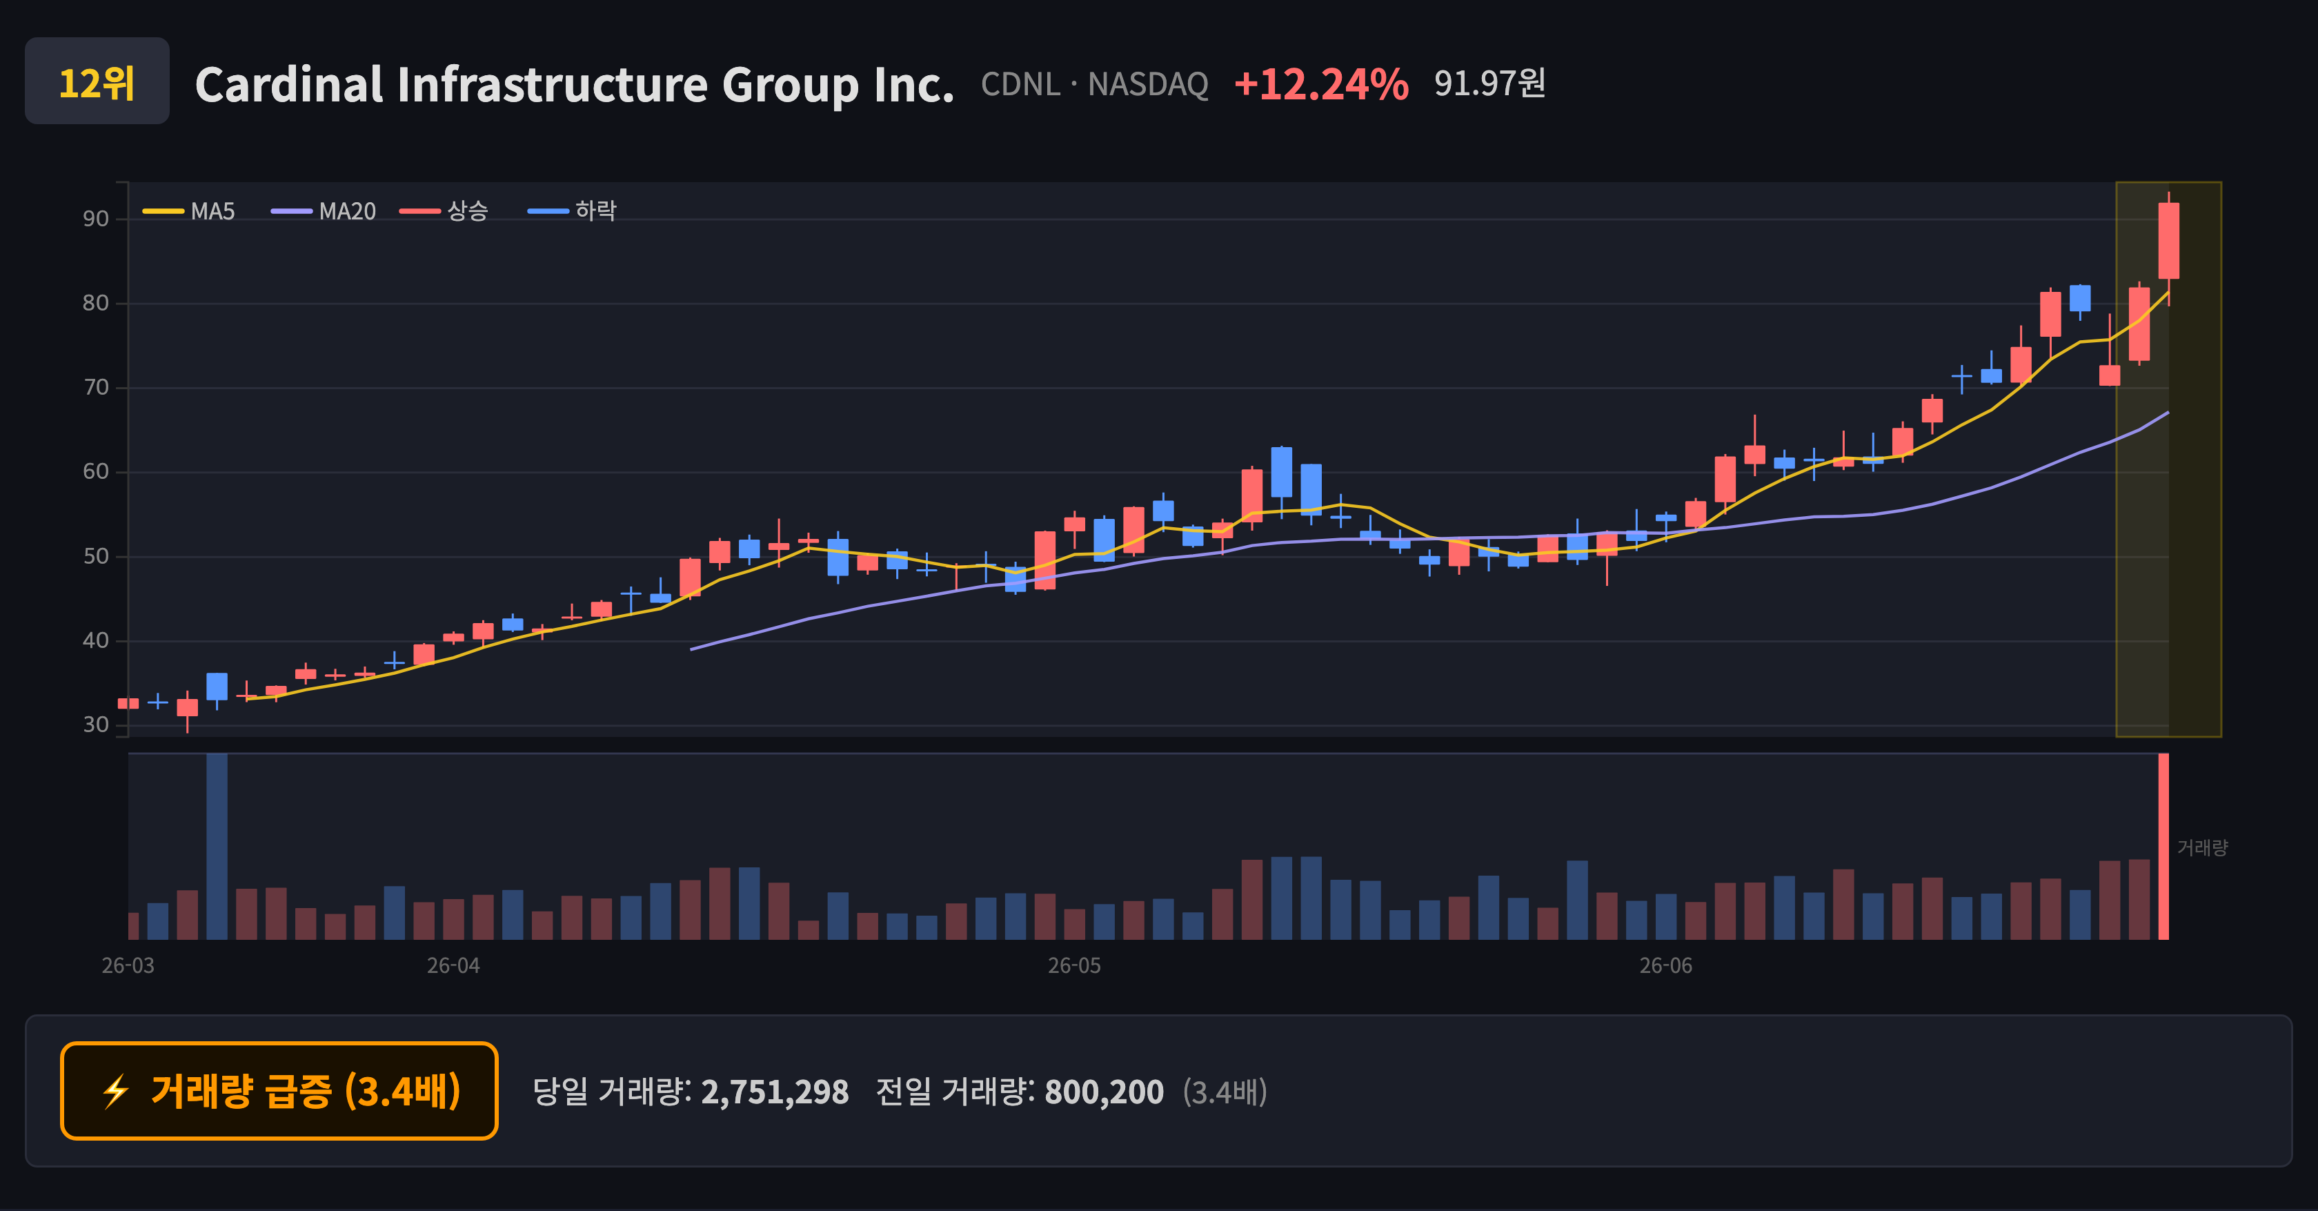Select the Cardinal Infrastructure Group Inc. title
The image size is (2318, 1211).
[x=574, y=85]
